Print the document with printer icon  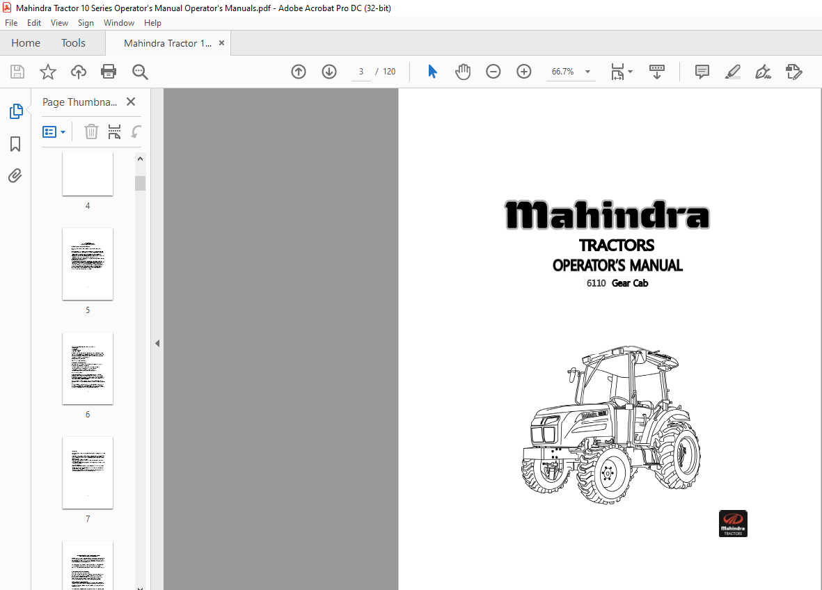[109, 72]
